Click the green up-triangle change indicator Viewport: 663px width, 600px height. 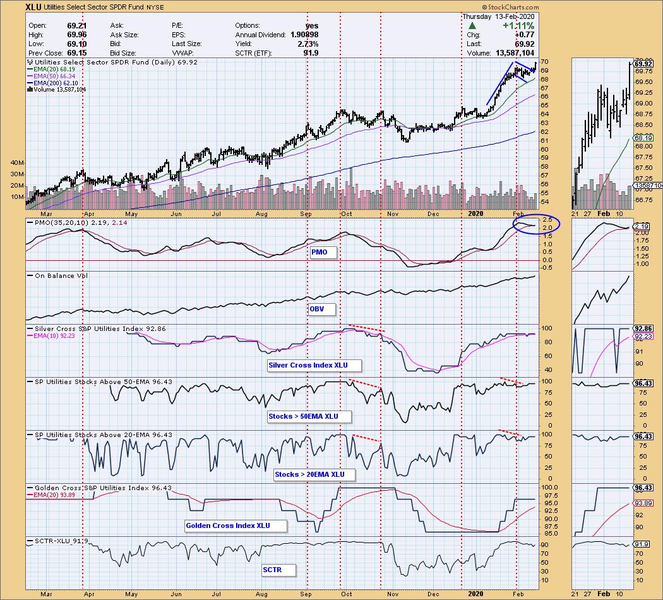(x=472, y=27)
